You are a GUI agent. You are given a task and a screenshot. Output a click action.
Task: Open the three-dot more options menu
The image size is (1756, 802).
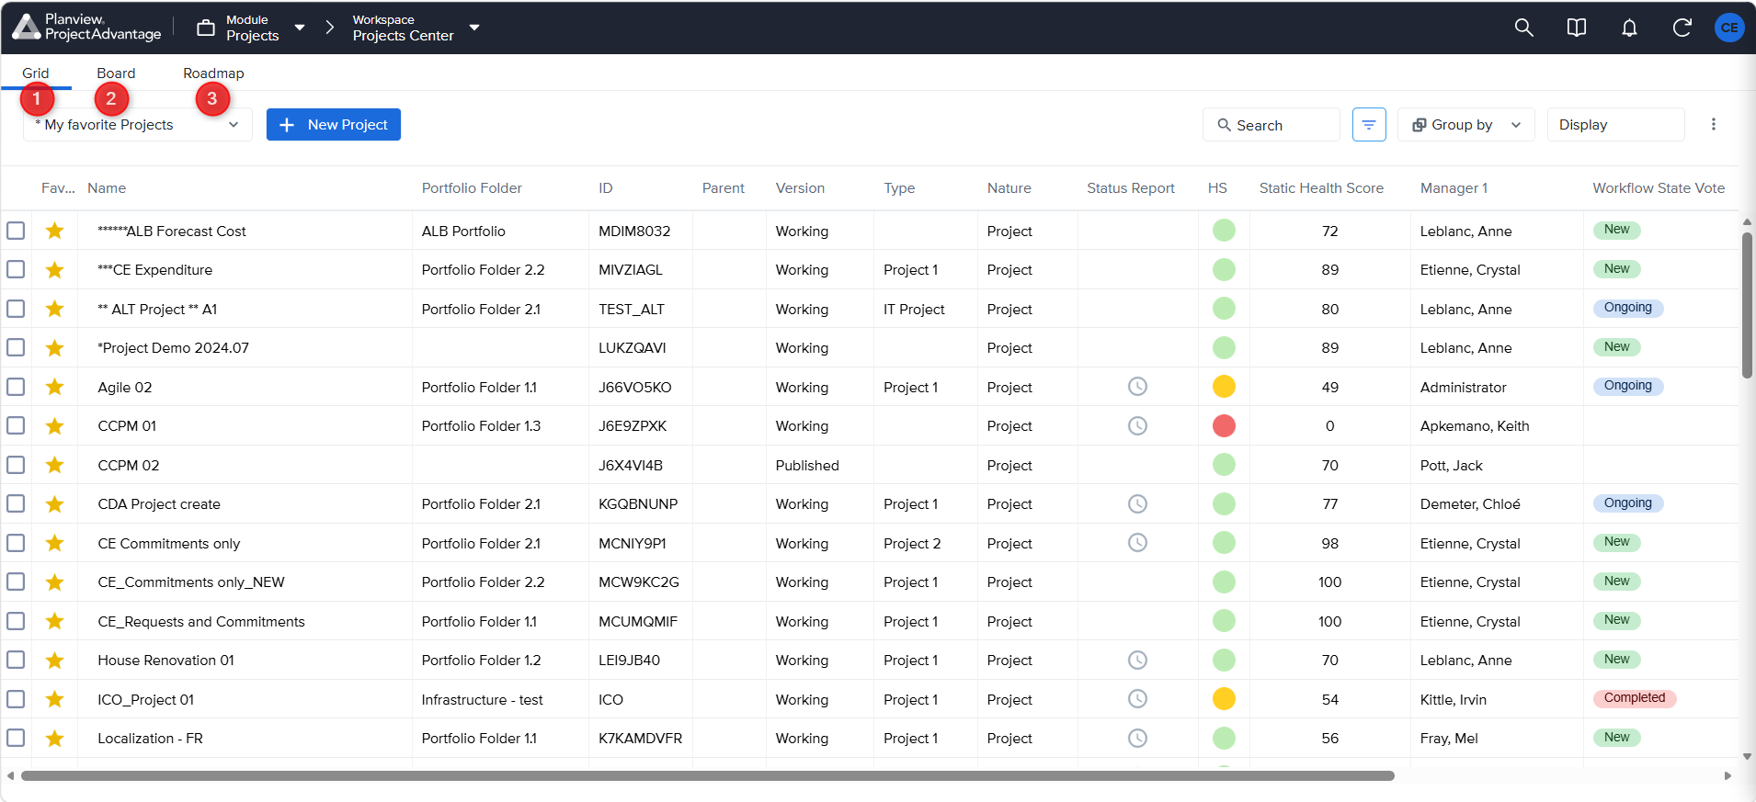tap(1713, 125)
